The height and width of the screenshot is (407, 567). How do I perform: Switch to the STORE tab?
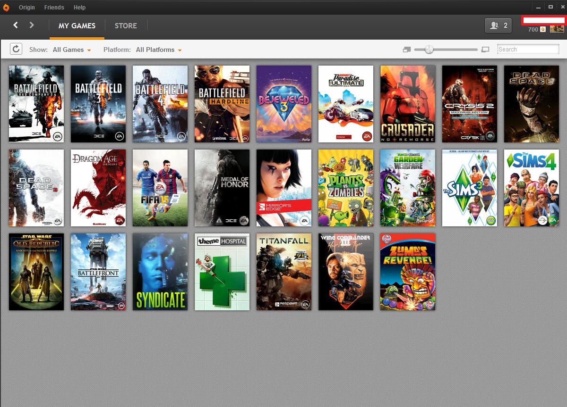126,25
